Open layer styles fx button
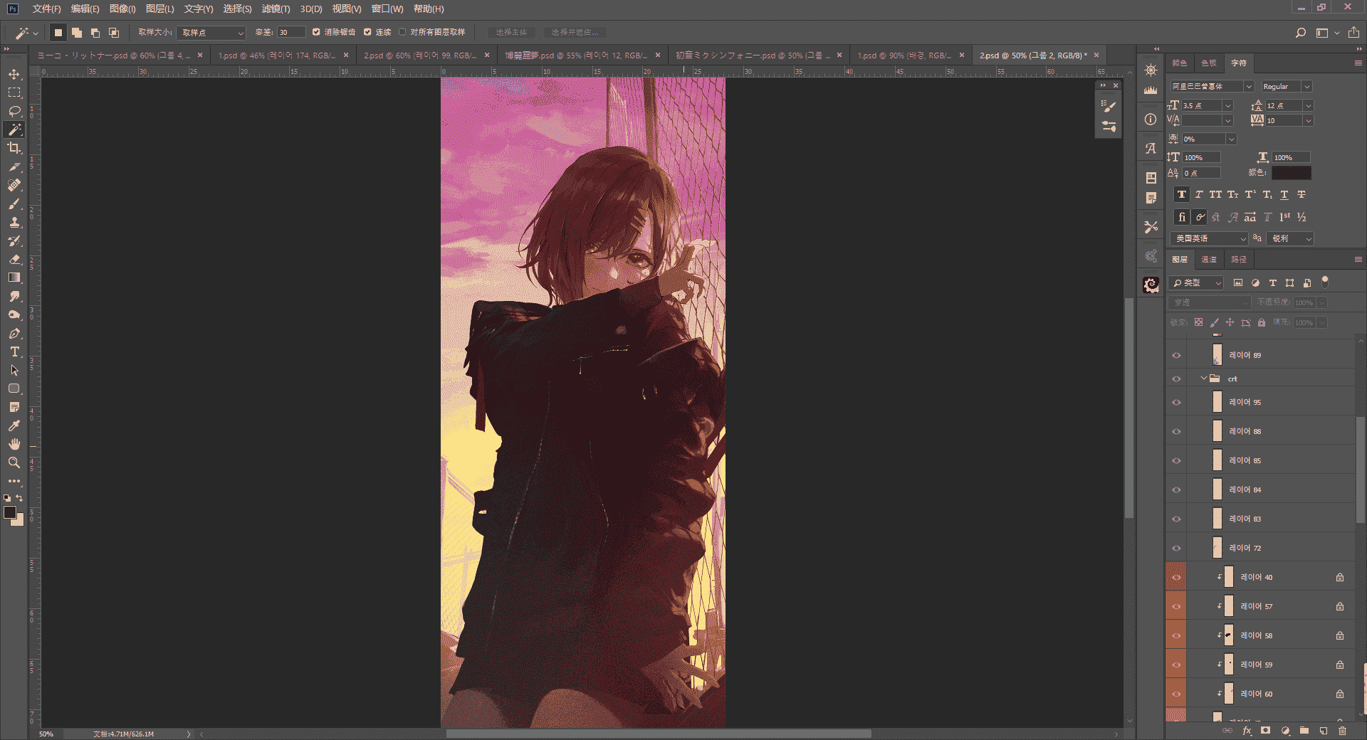1367x740 pixels. click(1247, 731)
